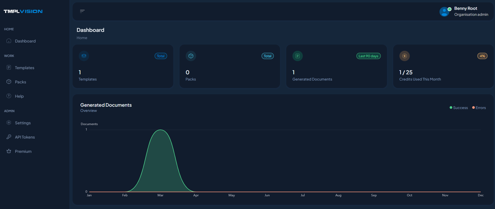495x209 pixels.
Task: Click the Settings gear icon
Action: point(9,123)
